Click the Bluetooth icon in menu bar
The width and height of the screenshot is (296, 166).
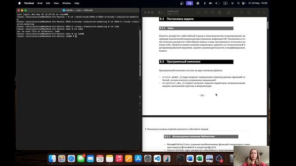(204, 3)
